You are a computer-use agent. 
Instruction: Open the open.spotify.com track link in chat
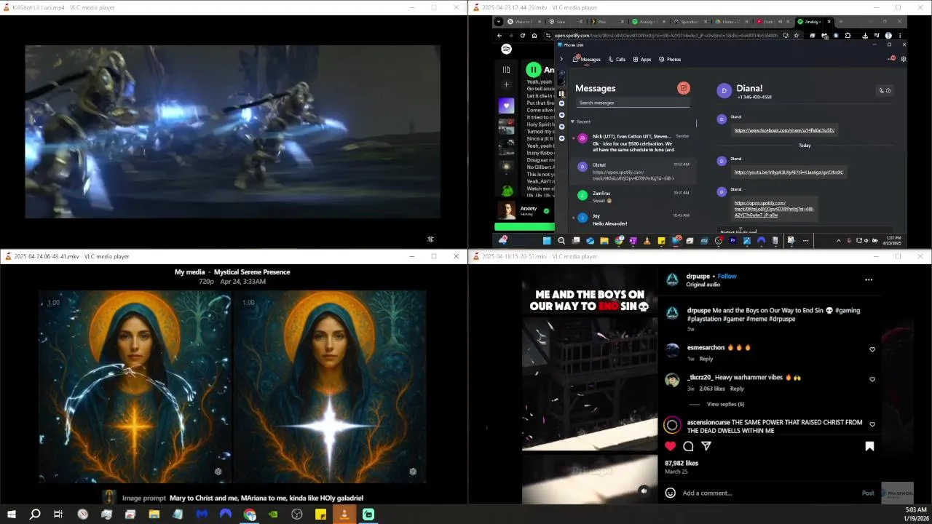tap(773, 209)
